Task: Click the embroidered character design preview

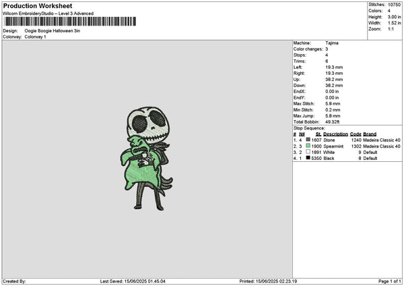Action: coord(147,159)
